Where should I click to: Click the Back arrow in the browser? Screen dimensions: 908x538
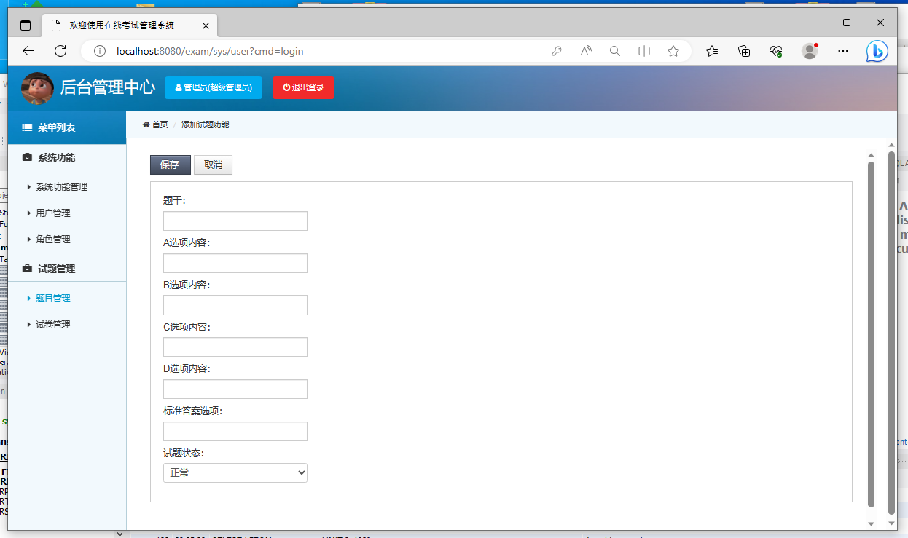point(28,51)
